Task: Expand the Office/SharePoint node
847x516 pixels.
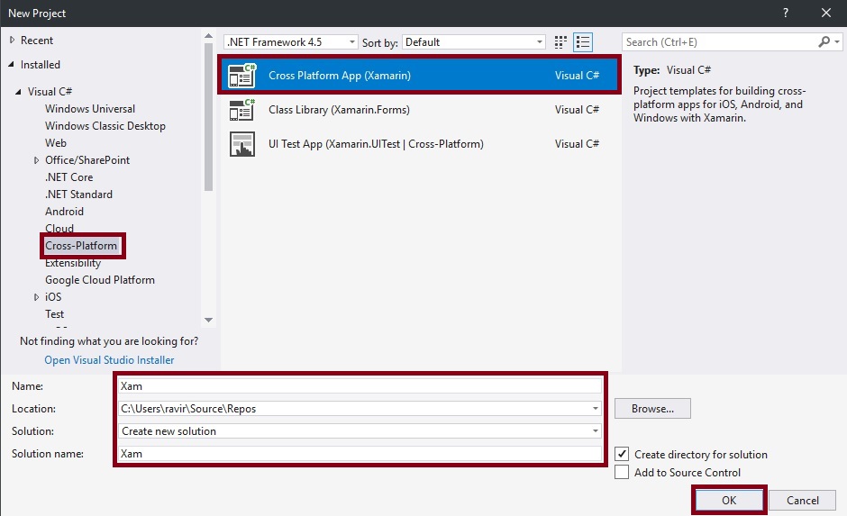Action: point(36,160)
